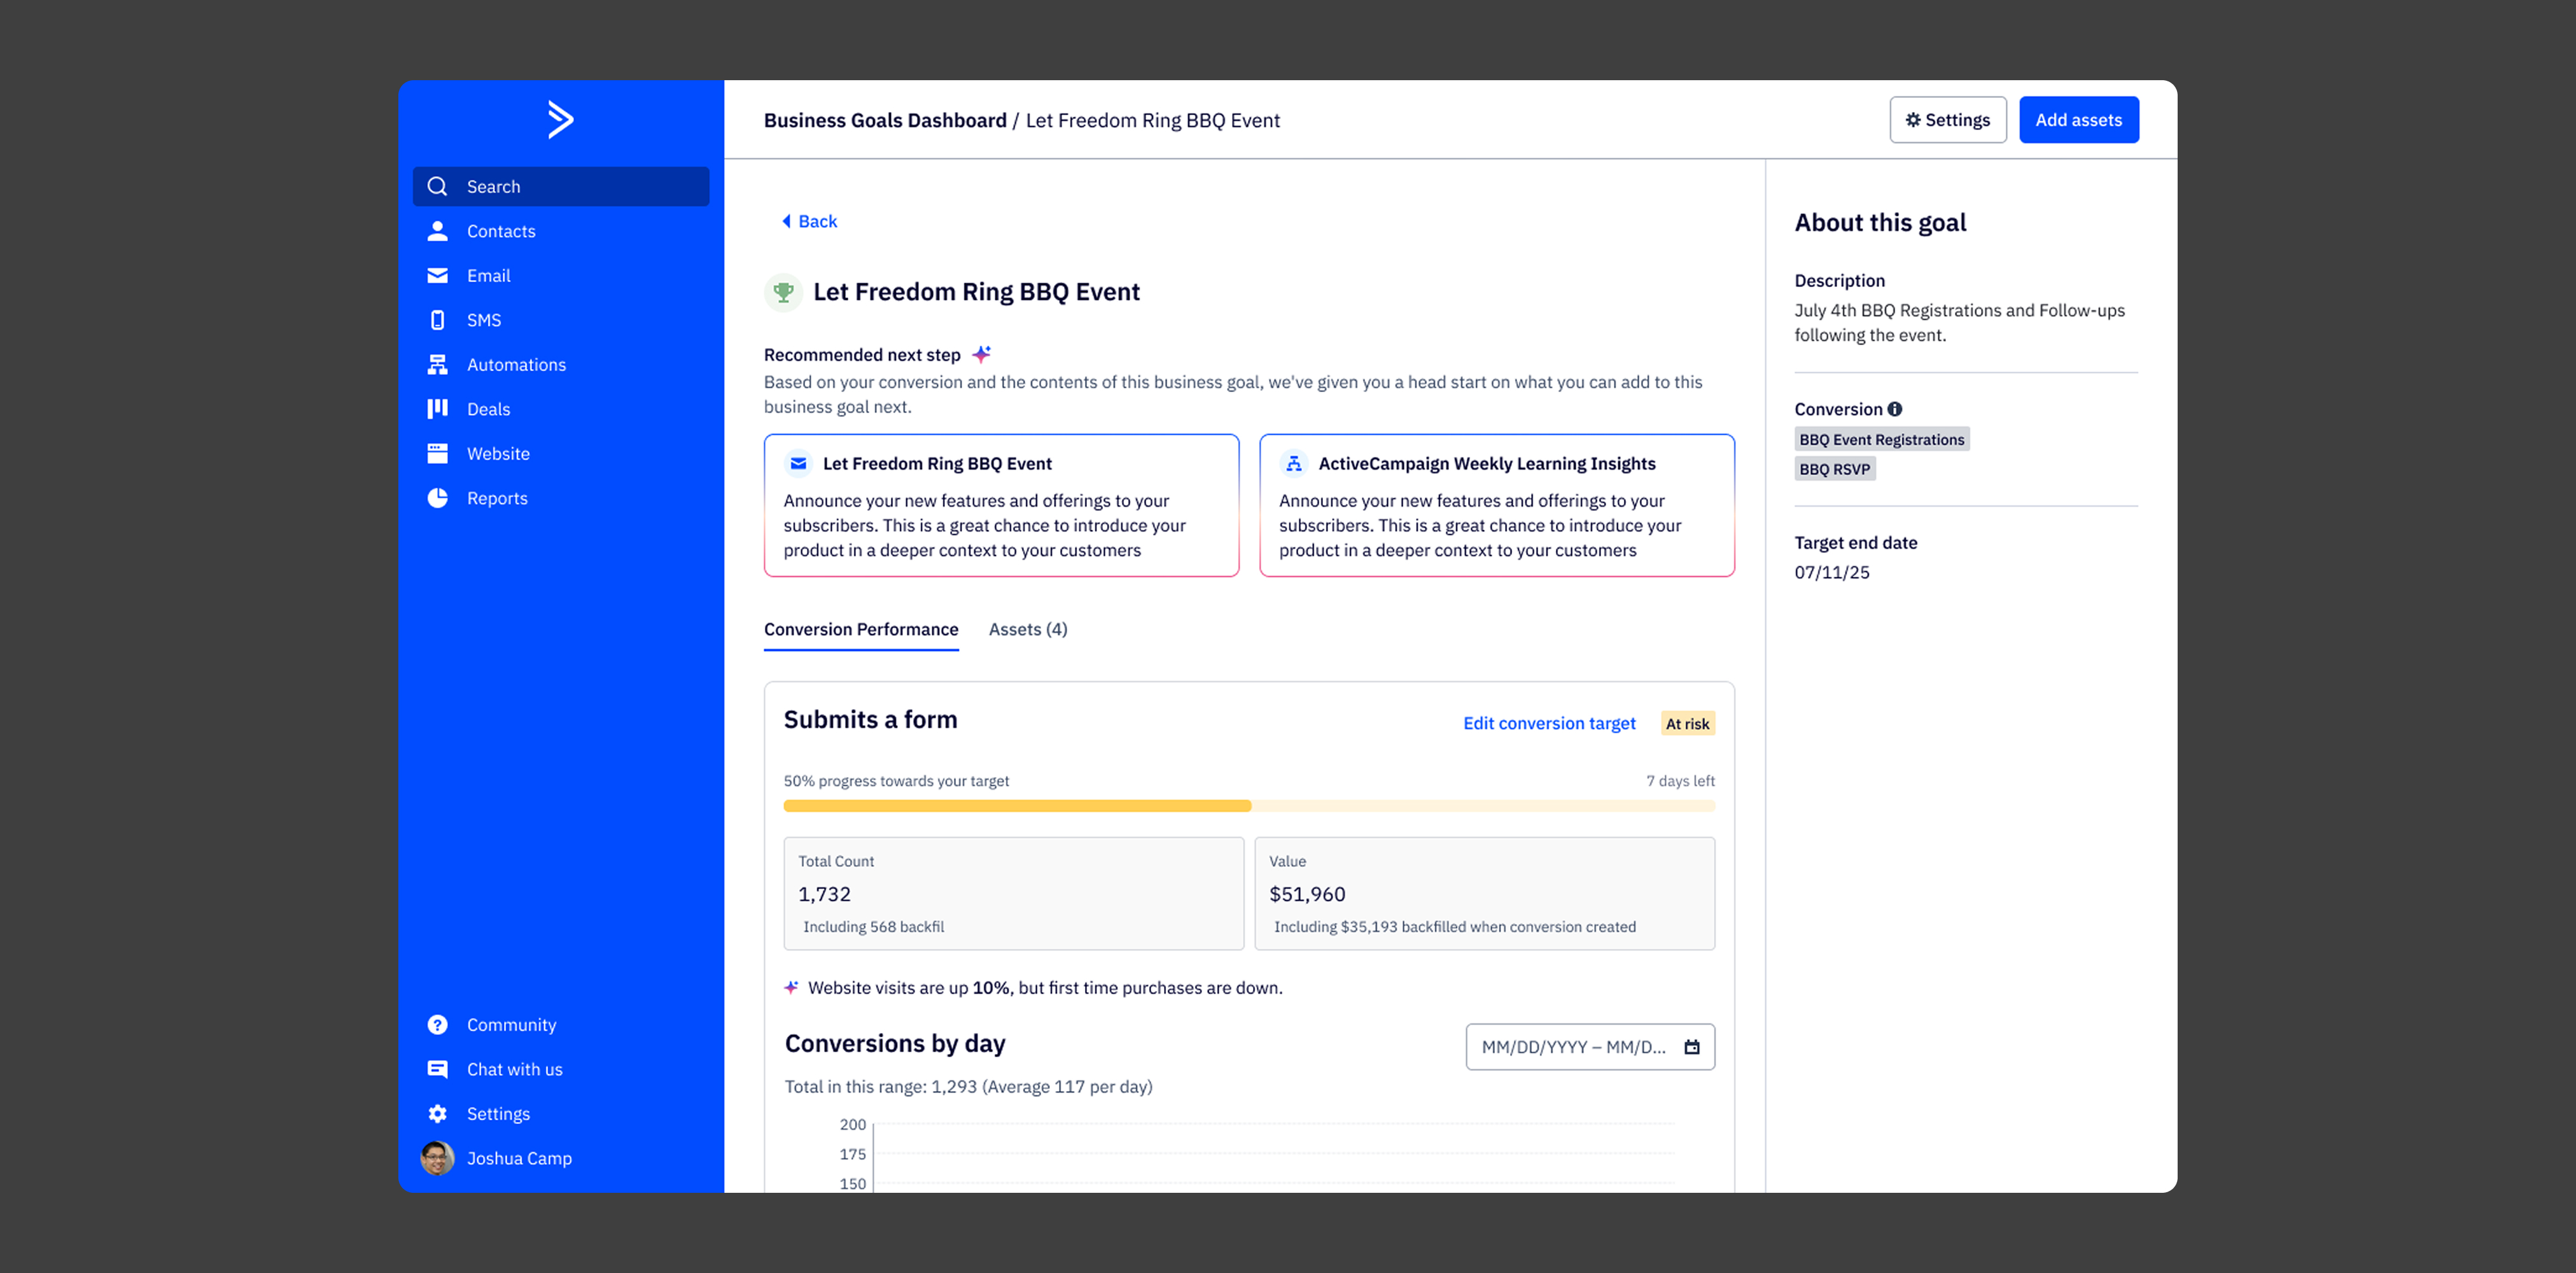The width and height of the screenshot is (2576, 1273).
Task: Click the yellow progress bar
Action: coord(1016,806)
